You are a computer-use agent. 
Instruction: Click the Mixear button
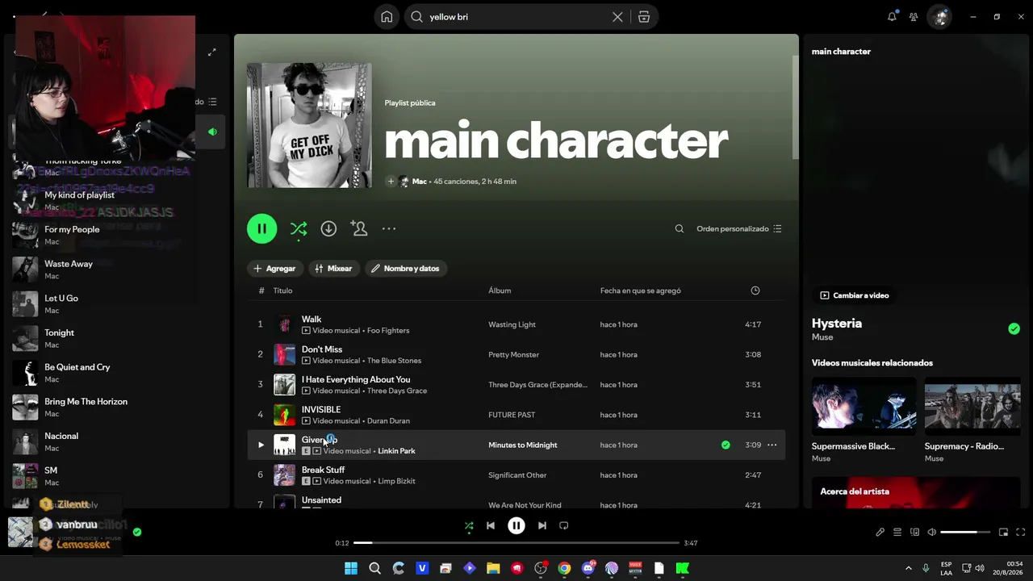point(333,269)
